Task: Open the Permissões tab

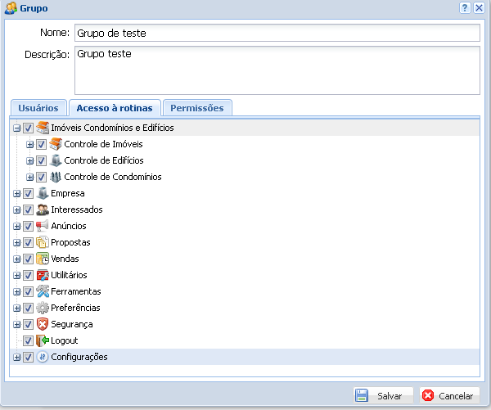Action: click(197, 107)
